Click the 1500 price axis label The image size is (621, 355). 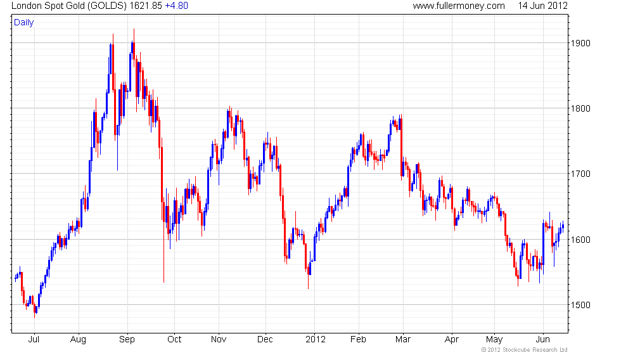[x=580, y=305]
